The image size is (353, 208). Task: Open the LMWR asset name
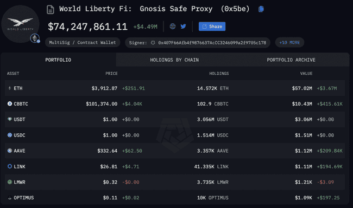click(x=20, y=182)
